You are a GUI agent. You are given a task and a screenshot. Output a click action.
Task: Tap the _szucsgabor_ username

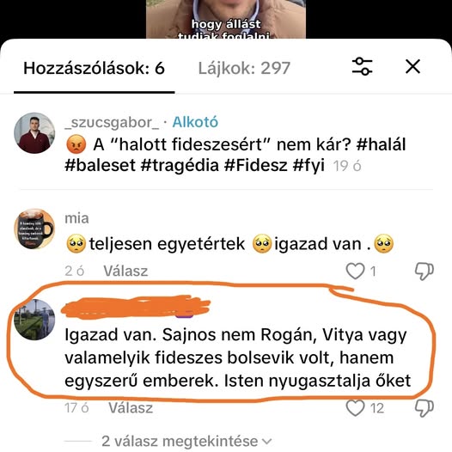pos(112,122)
